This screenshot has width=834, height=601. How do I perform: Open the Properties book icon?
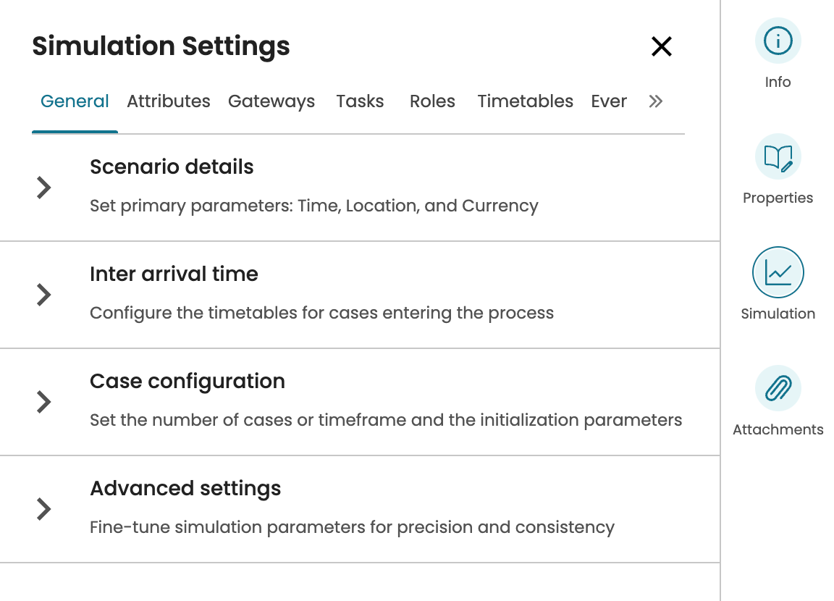778,156
